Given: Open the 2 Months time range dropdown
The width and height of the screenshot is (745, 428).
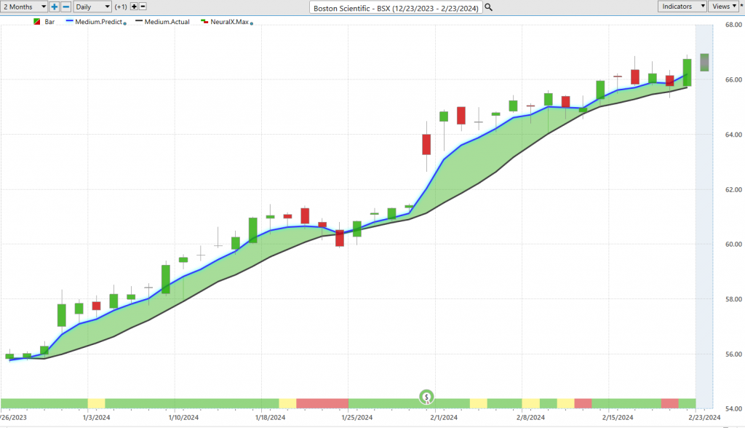Looking at the screenshot, I should point(24,7).
